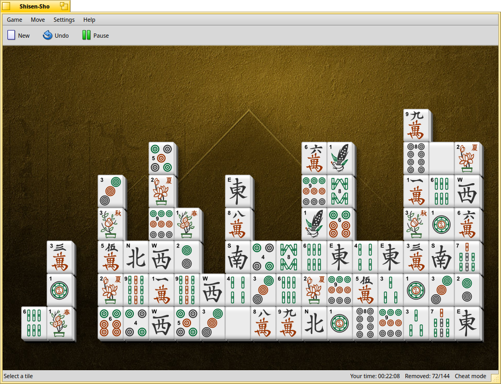Start a New game from toolbar

click(x=19, y=35)
